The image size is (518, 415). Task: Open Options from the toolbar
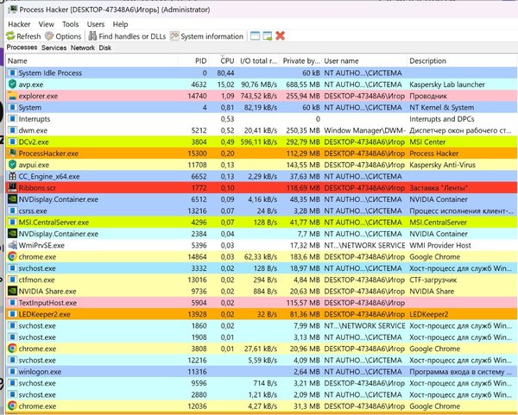coord(50,36)
